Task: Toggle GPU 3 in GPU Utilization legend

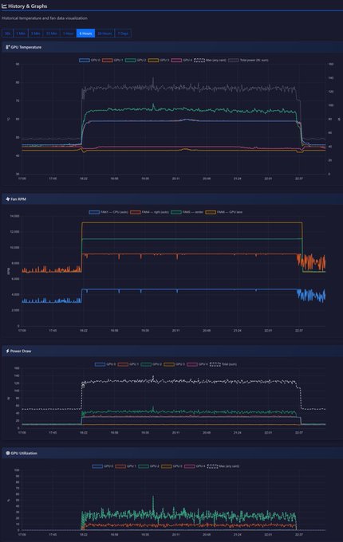Action: [171, 466]
